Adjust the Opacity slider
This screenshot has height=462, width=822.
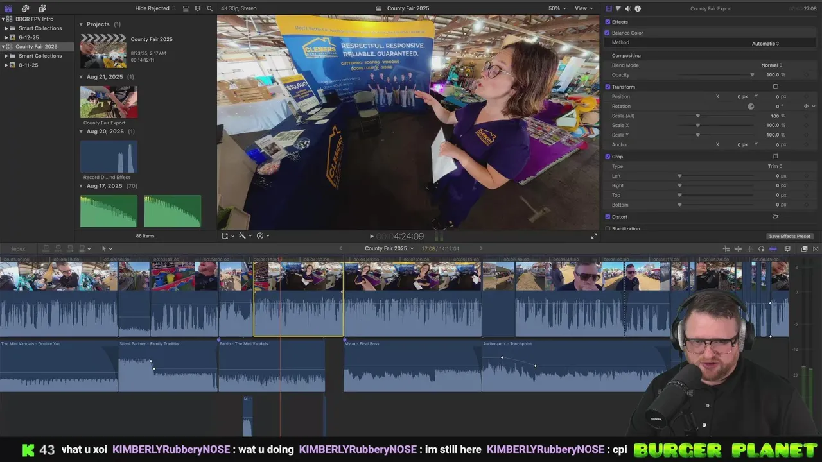717,74
